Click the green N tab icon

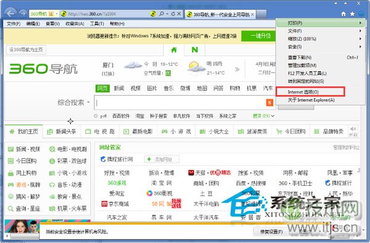click(195, 50)
